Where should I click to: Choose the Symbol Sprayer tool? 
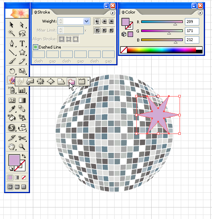(x=12, y=90)
